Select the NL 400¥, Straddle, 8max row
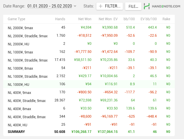 pos(89,117)
